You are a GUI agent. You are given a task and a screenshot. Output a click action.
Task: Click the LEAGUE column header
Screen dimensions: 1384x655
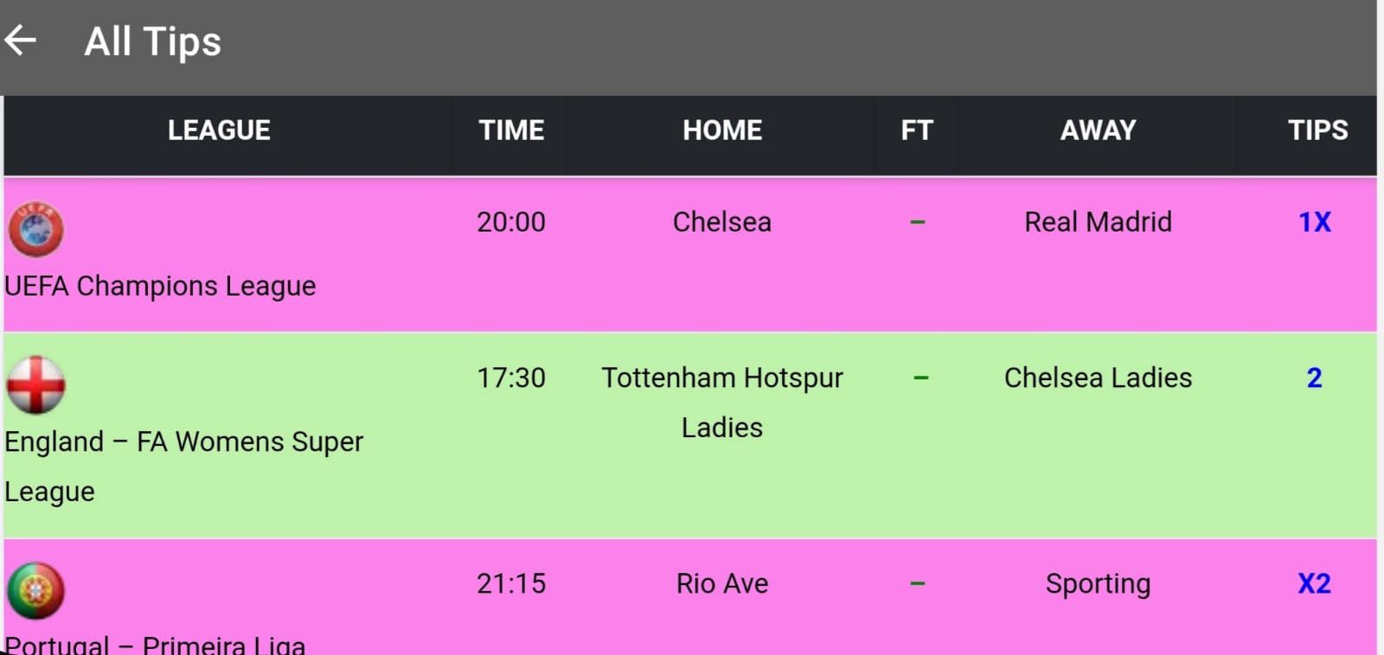219,130
